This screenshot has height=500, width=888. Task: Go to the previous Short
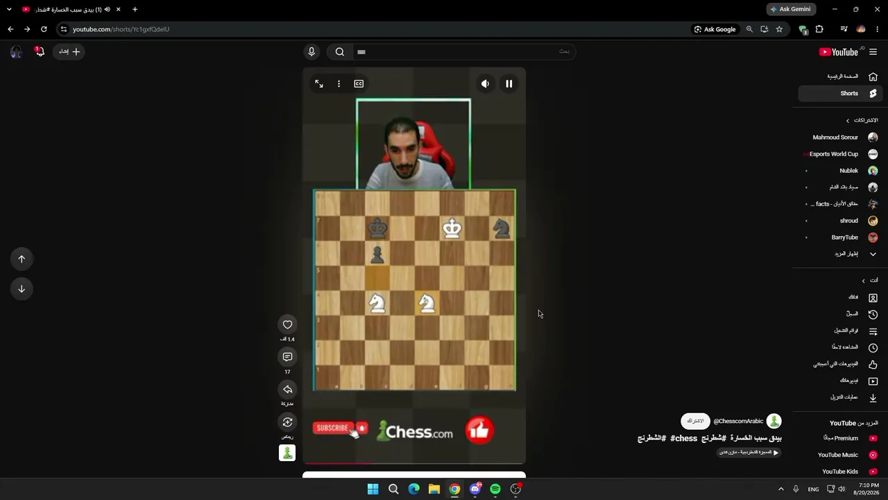coord(22,259)
